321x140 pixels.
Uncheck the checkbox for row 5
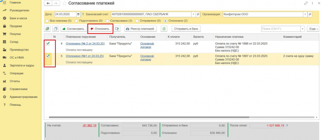48,56
